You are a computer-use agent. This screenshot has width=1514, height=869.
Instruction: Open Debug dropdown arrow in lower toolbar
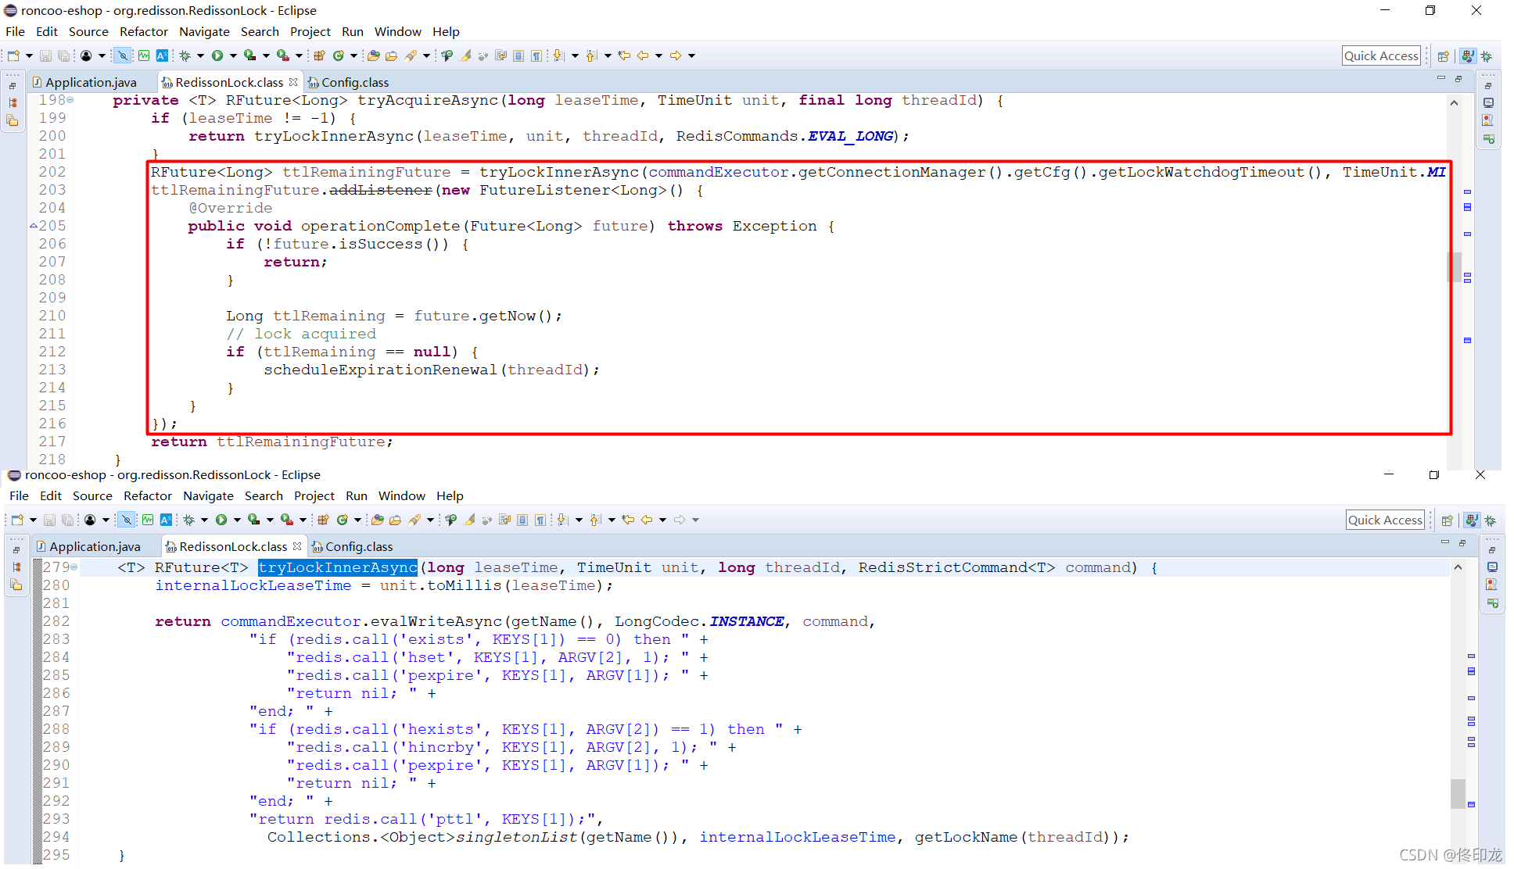click(x=204, y=520)
